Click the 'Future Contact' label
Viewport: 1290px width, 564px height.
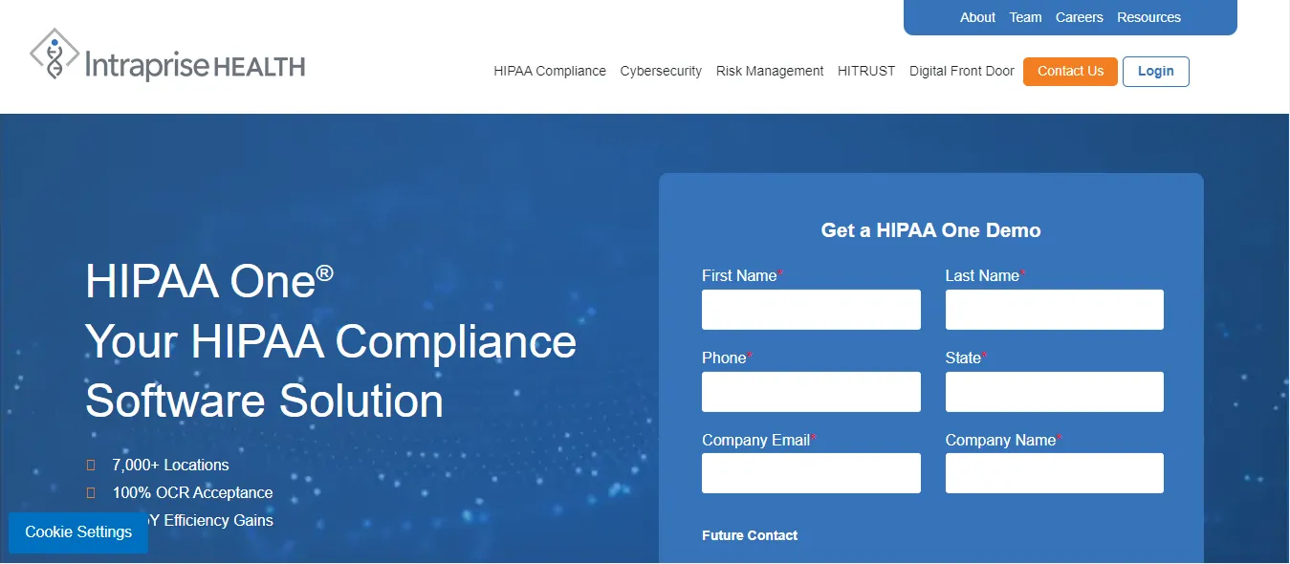(750, 535)
